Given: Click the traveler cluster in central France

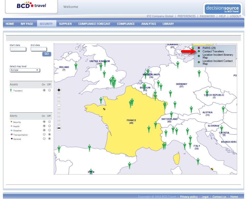Looking at the screenshot, I should click(x=131, y=103).
